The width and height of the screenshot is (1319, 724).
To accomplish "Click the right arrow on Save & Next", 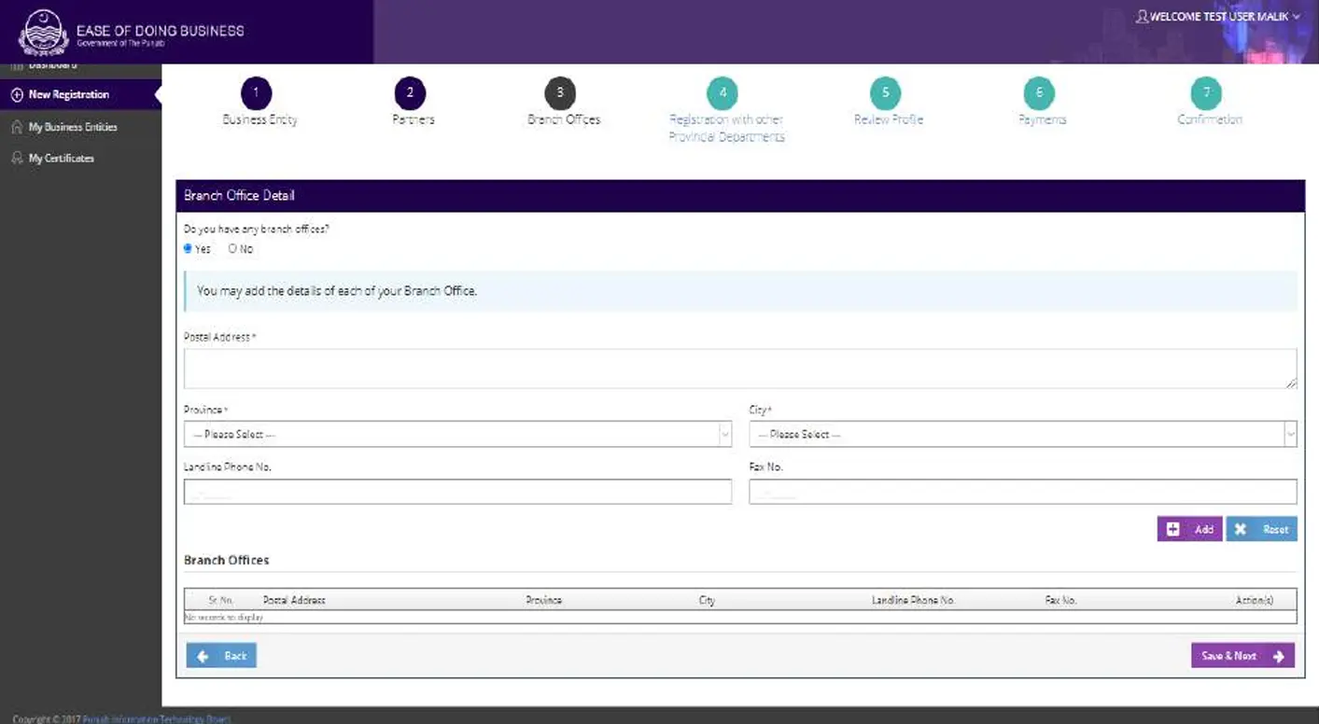I will coord(1278,656).
